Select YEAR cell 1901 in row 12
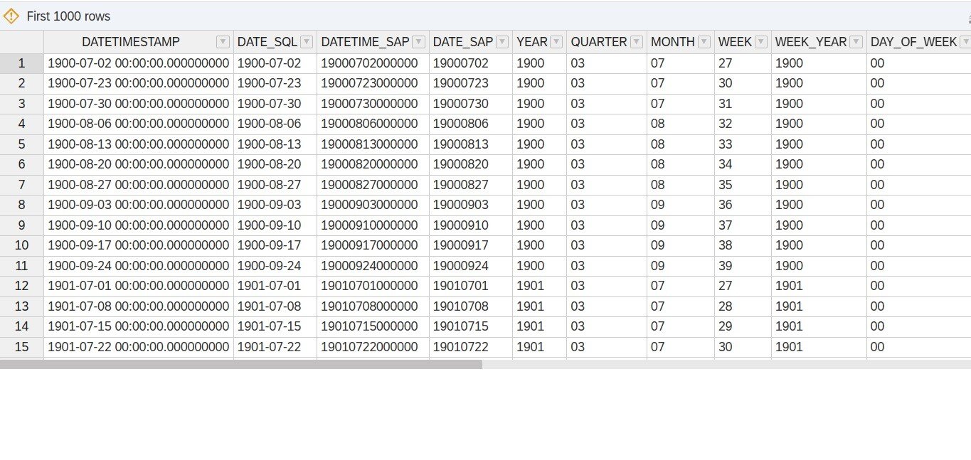This screenshot has width=971, height=460. coord(539,286)
